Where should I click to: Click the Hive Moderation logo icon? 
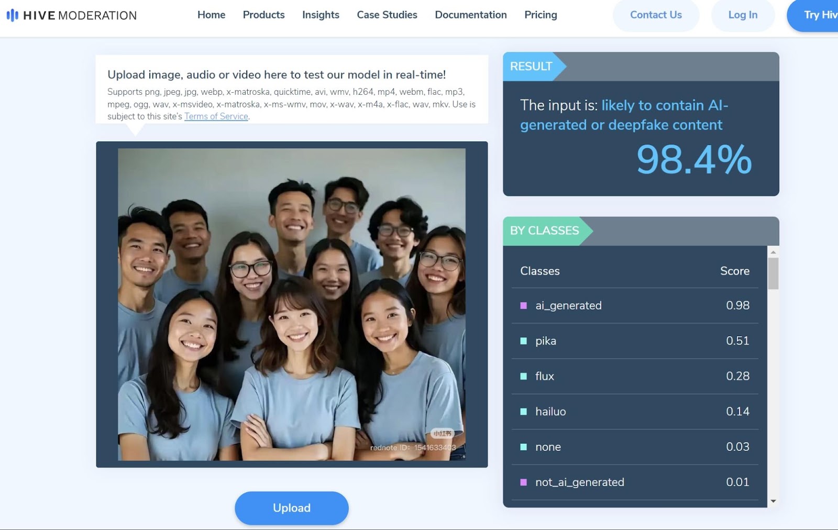point(12,15)
